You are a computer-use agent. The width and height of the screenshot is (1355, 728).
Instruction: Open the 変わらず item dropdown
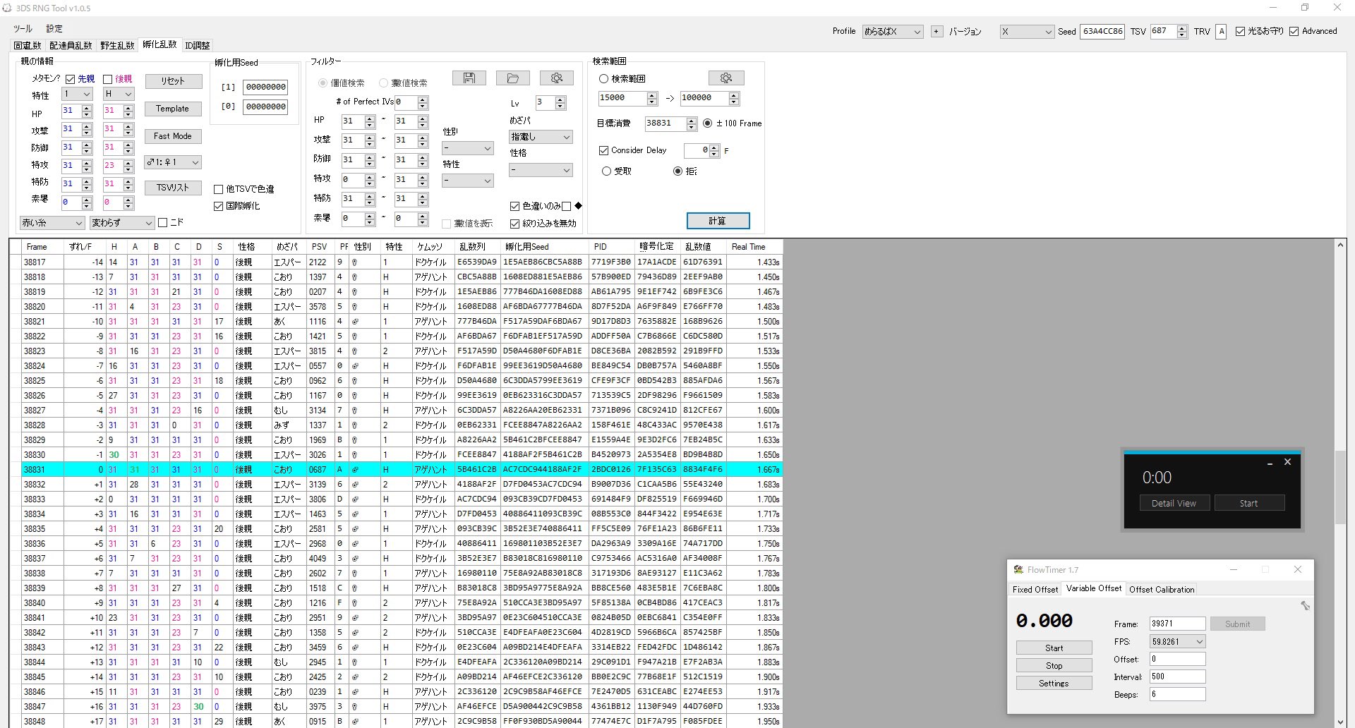pos(122,223)
